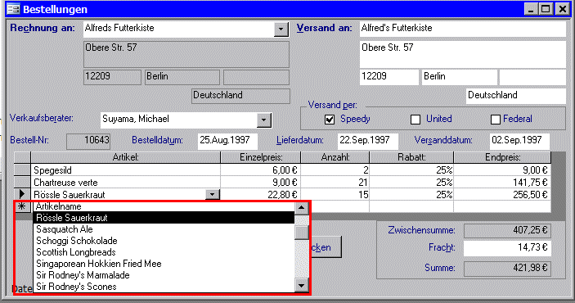Screen dimensions: 575x303
Task: Click the Rössle Sauerkraut end price 256,50 €
Action: coord(503,194)
